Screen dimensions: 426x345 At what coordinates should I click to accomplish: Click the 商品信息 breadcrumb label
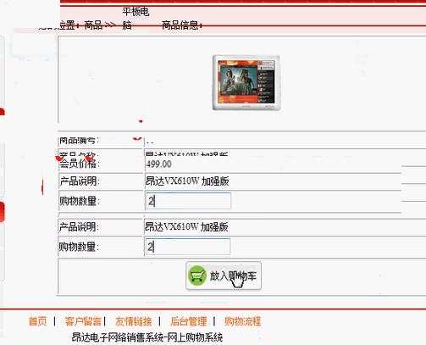pyautogui.click(x=180, y=25)
